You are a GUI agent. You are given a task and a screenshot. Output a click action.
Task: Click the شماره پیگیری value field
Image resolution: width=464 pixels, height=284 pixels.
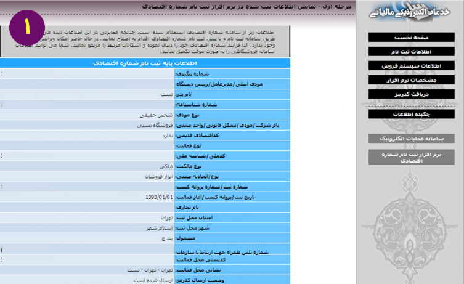(87, 74)
